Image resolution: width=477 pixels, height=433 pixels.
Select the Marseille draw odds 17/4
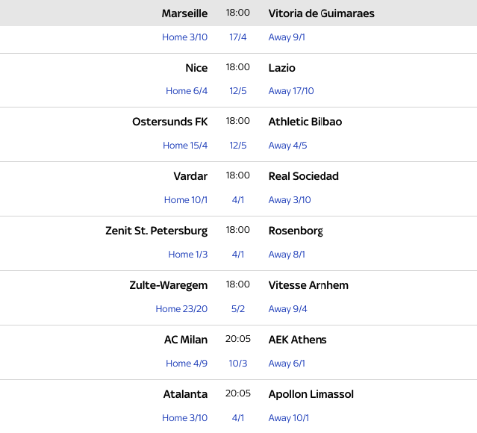(x=238, y=37)
